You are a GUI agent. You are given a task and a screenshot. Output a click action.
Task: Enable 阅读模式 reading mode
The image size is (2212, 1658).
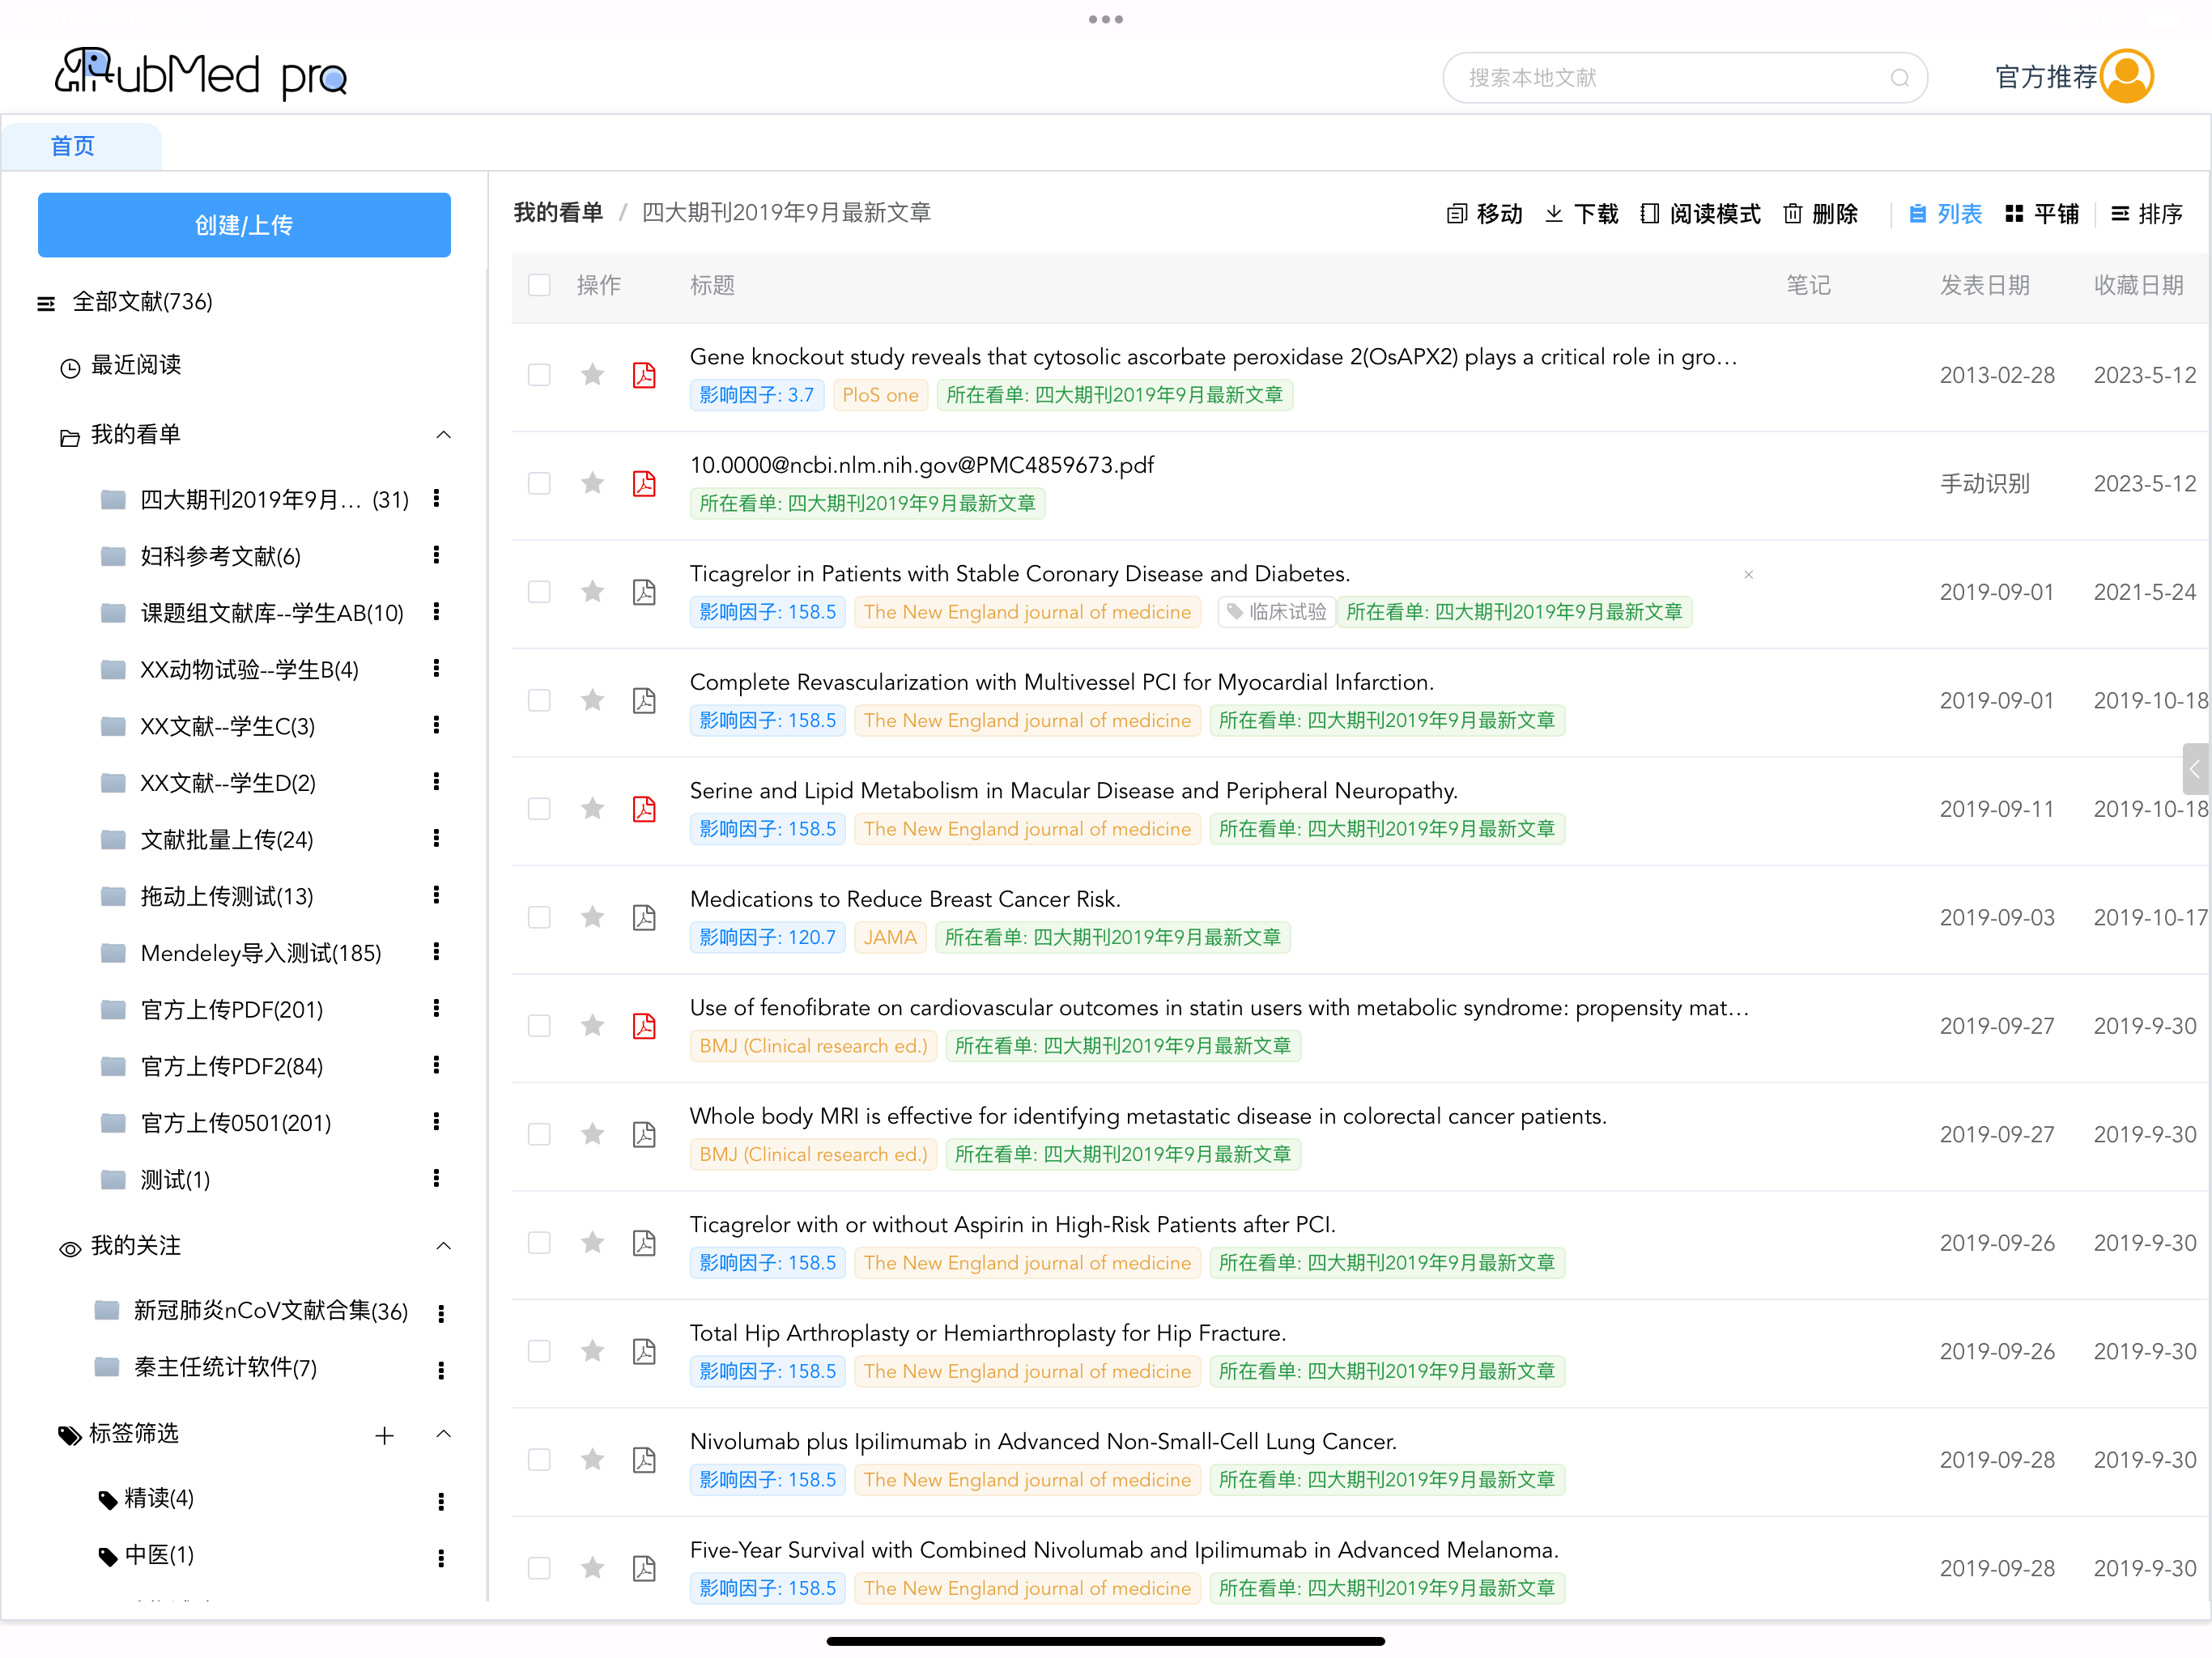pos(1700,214)
